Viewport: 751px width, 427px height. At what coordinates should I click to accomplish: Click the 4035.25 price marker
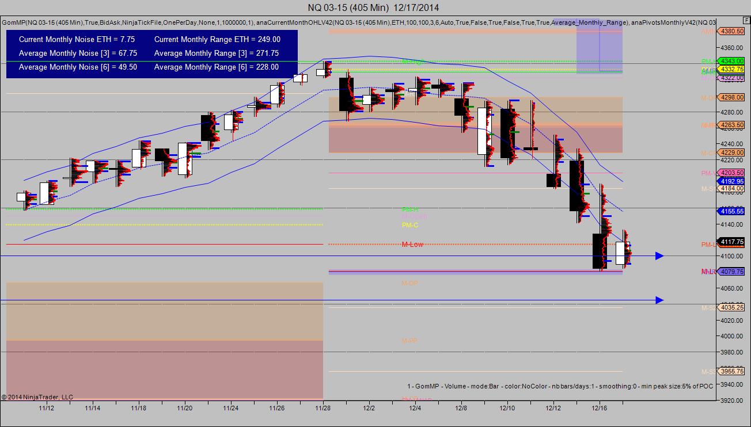pos(731,307)
